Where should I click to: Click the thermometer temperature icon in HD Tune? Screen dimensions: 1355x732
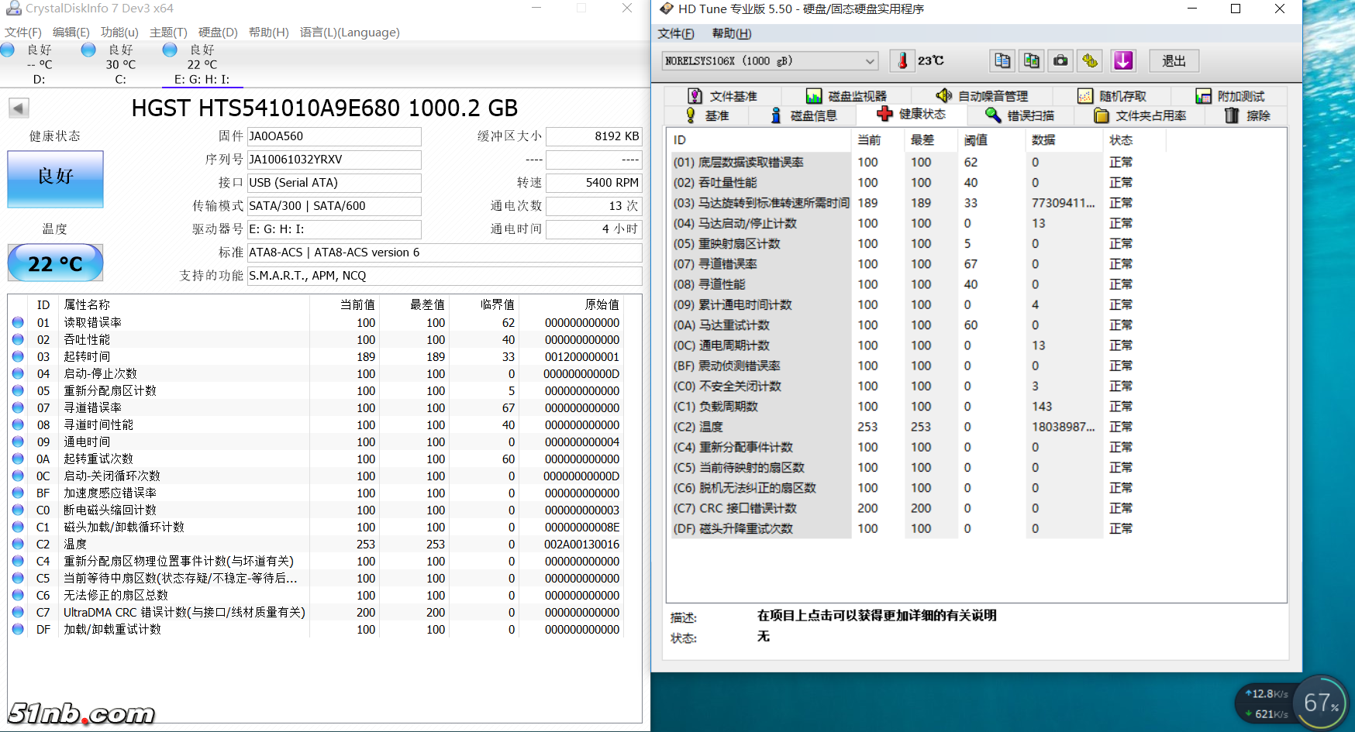click(x=902, y=60)
